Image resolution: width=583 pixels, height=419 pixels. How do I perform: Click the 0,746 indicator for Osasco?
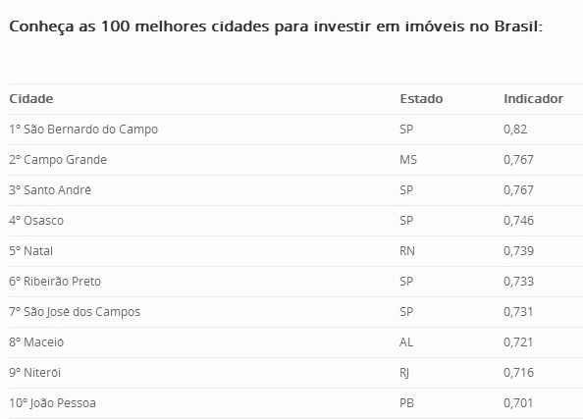point(518,221)
